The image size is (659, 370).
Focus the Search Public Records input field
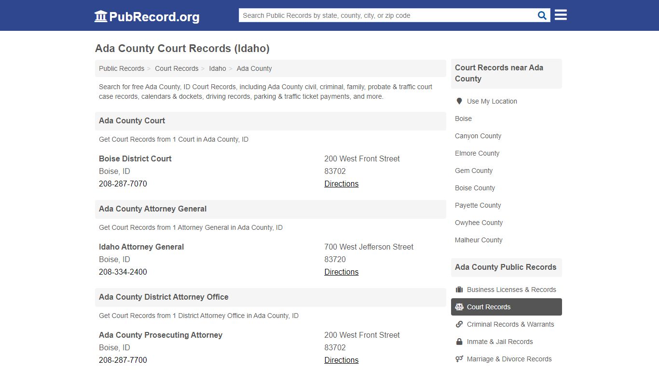coord(387,15)
